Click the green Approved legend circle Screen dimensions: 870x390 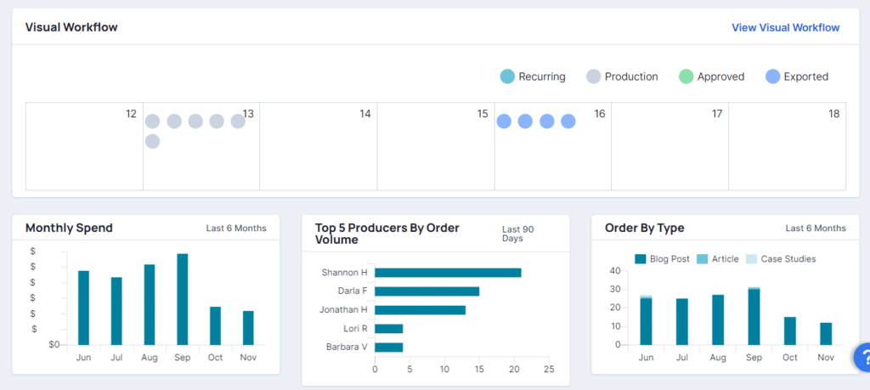point(686,76)
